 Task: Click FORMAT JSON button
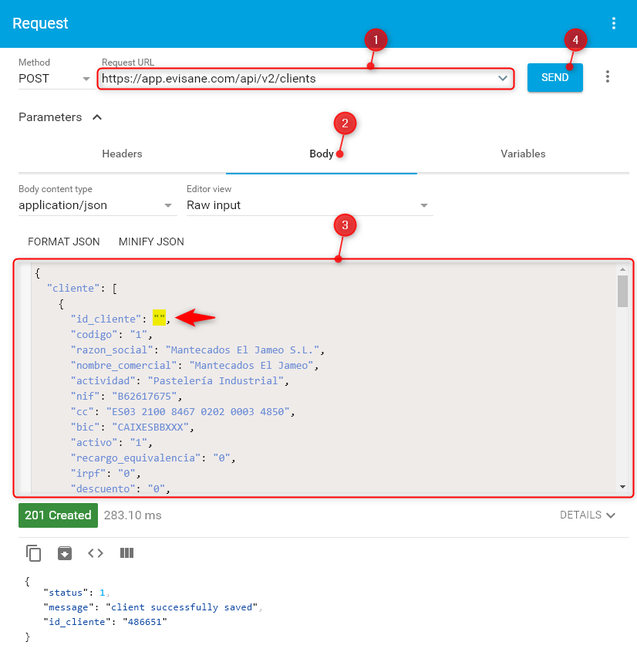click(x=64, y=242)
